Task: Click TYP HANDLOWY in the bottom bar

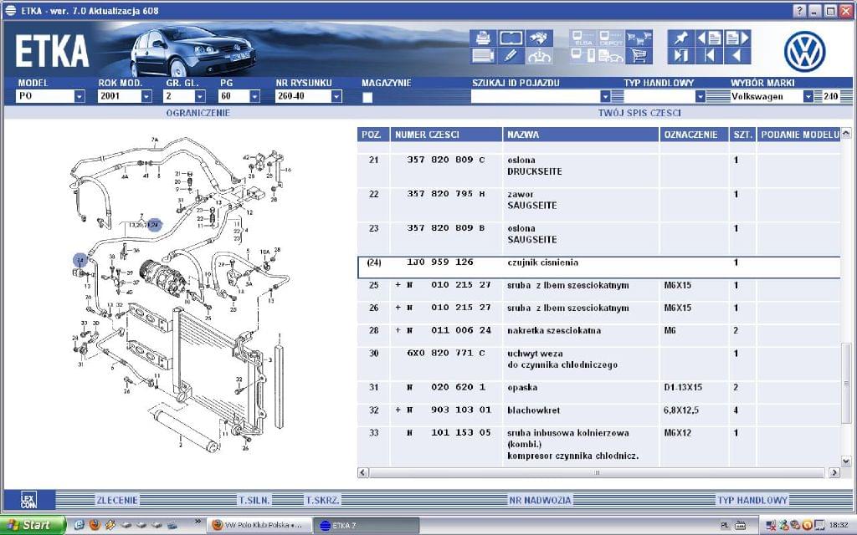Action: coord(752,500)
